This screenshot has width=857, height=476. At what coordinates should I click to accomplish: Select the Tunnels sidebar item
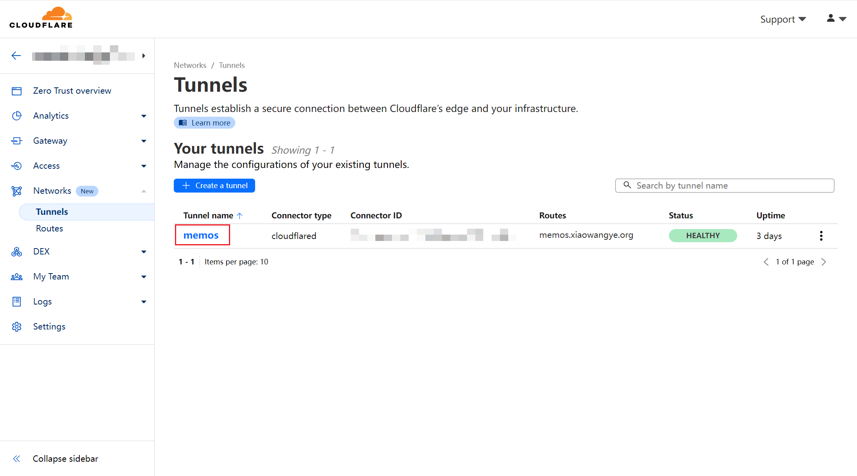click(52, 212)
